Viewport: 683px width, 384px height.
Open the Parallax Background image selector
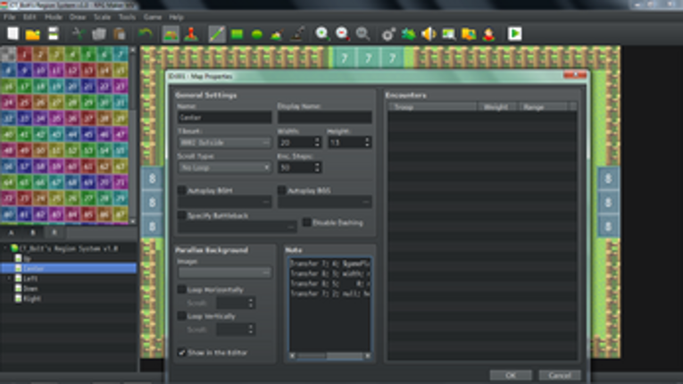click(x=224, y=272)
